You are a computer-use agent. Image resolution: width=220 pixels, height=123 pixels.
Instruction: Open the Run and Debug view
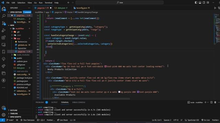click(x=3, y=30)
